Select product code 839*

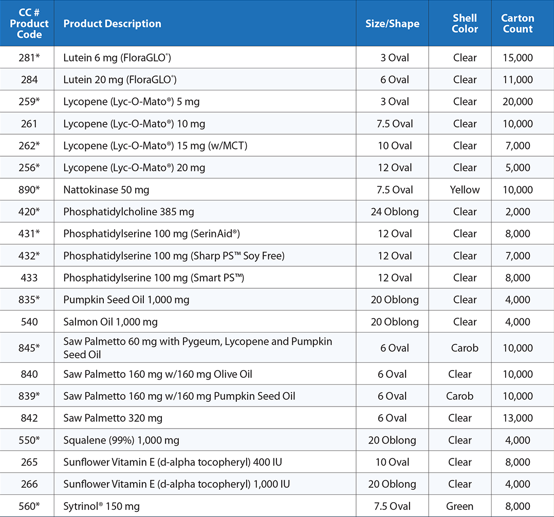[x=29, y=396]
